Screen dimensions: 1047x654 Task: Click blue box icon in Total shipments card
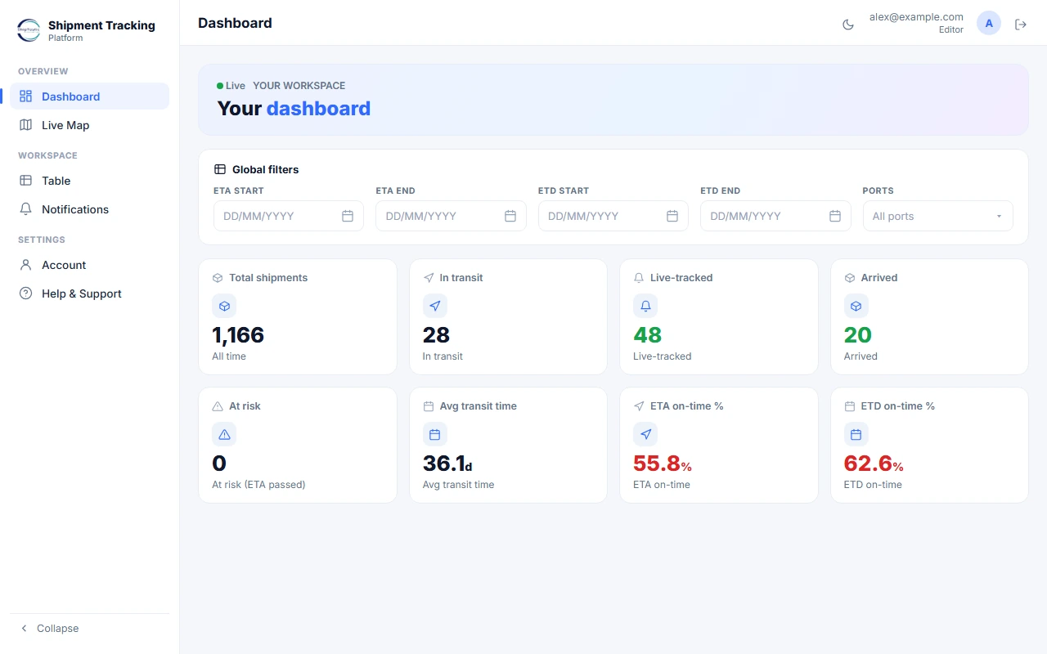pyautogui.click(x=224, y=307)
